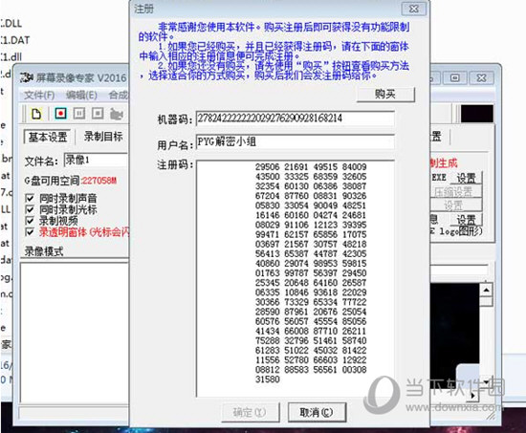This screenshot has height=433, width=526.
Task: Start recording with the red dot icon
Action: click(60, 114)
